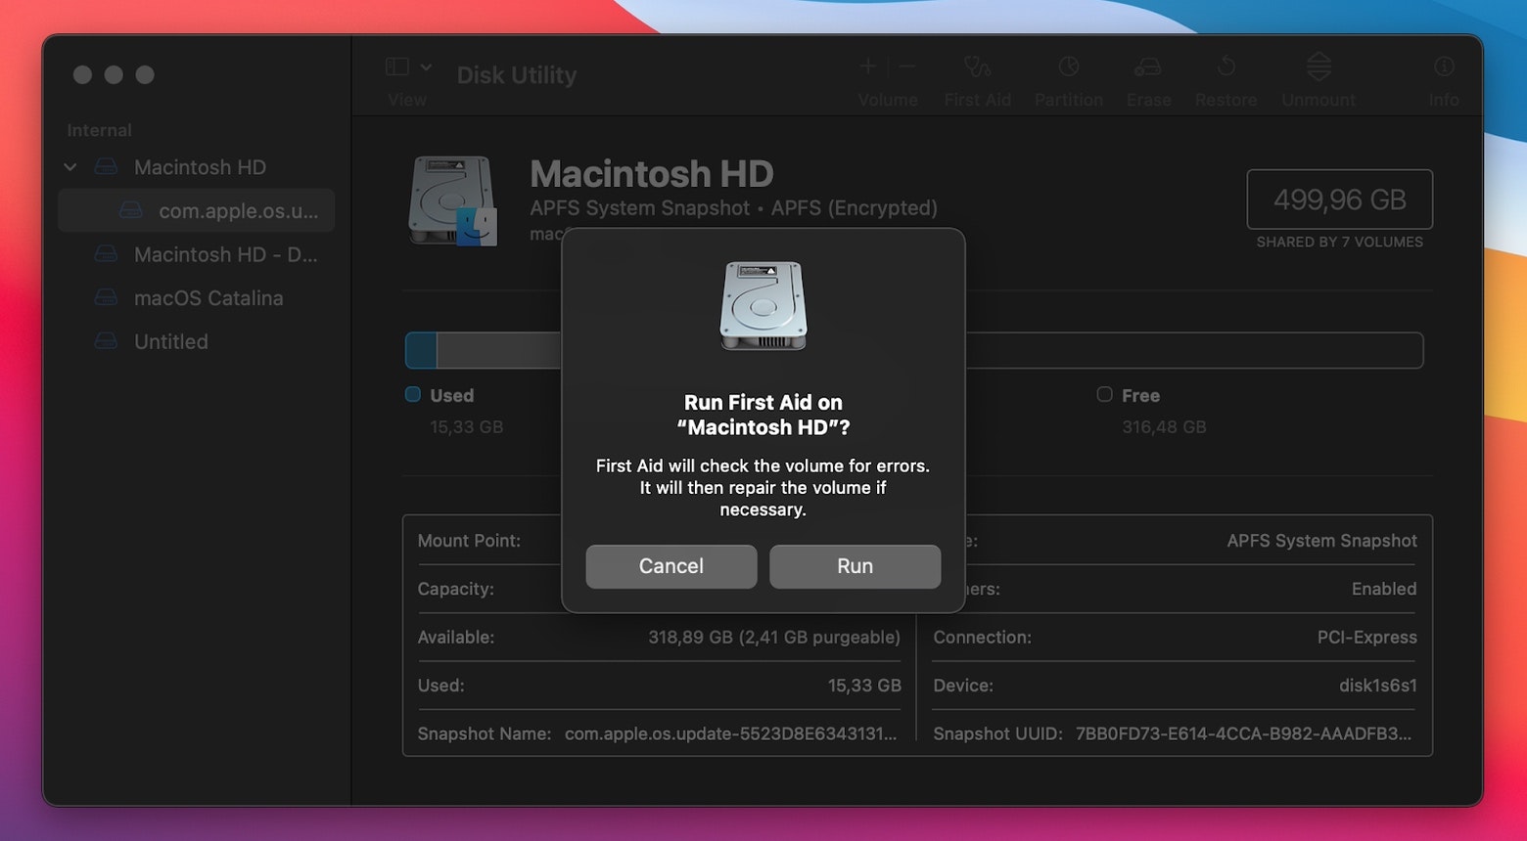Viewport: 1527px width, 841px height.
Task: Click the add Volume plus icon
Action: tap(867, 66)
